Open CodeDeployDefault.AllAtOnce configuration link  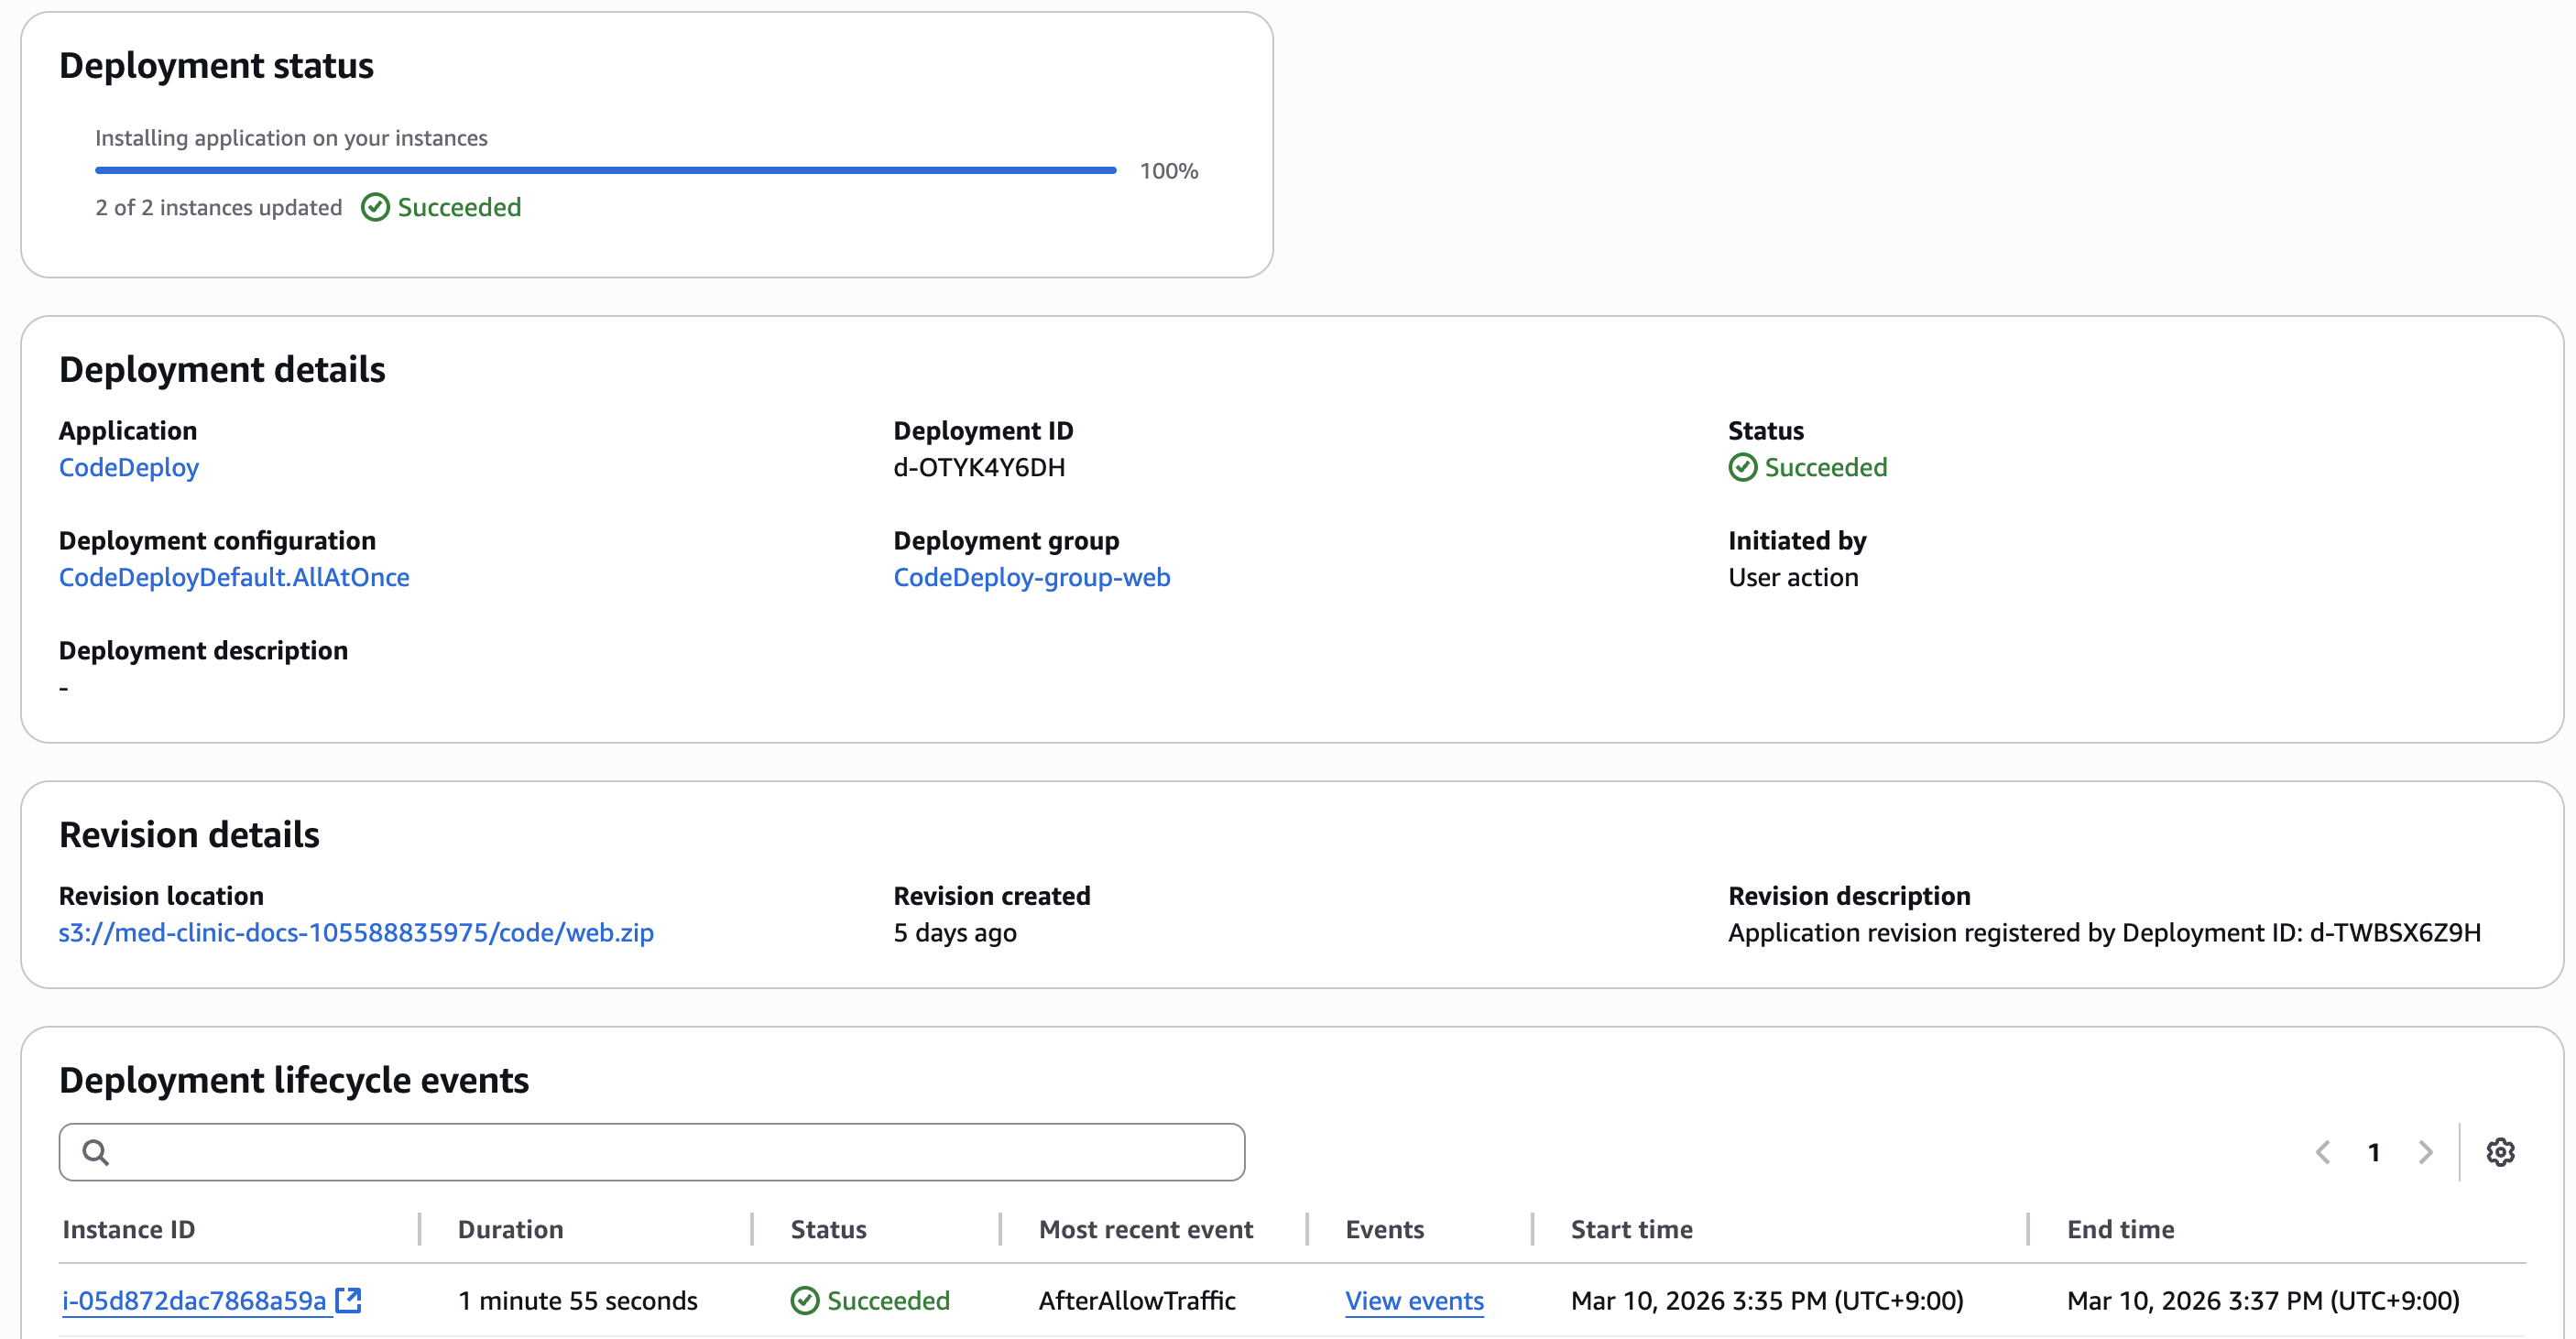coord(234,577)
